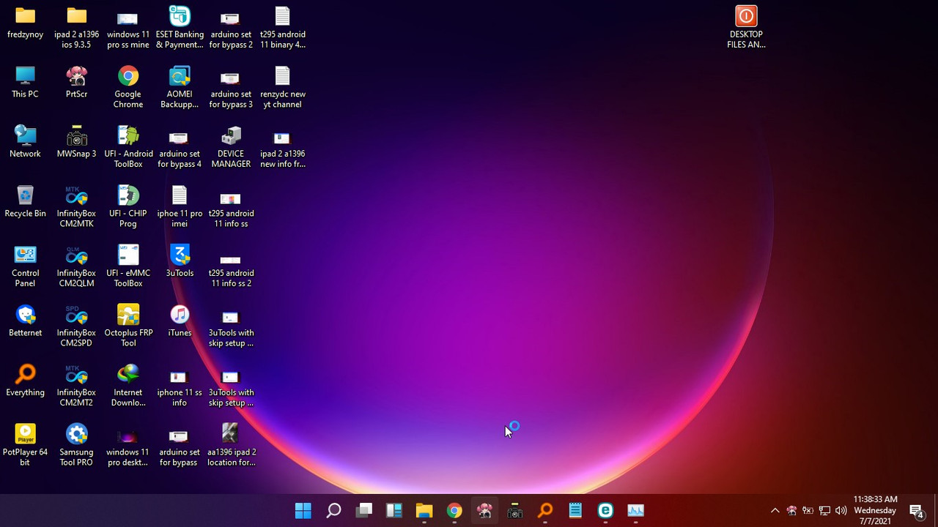Select the This PC desktop icon
Screen dimensions: 938x527
[x=25, y=83]
